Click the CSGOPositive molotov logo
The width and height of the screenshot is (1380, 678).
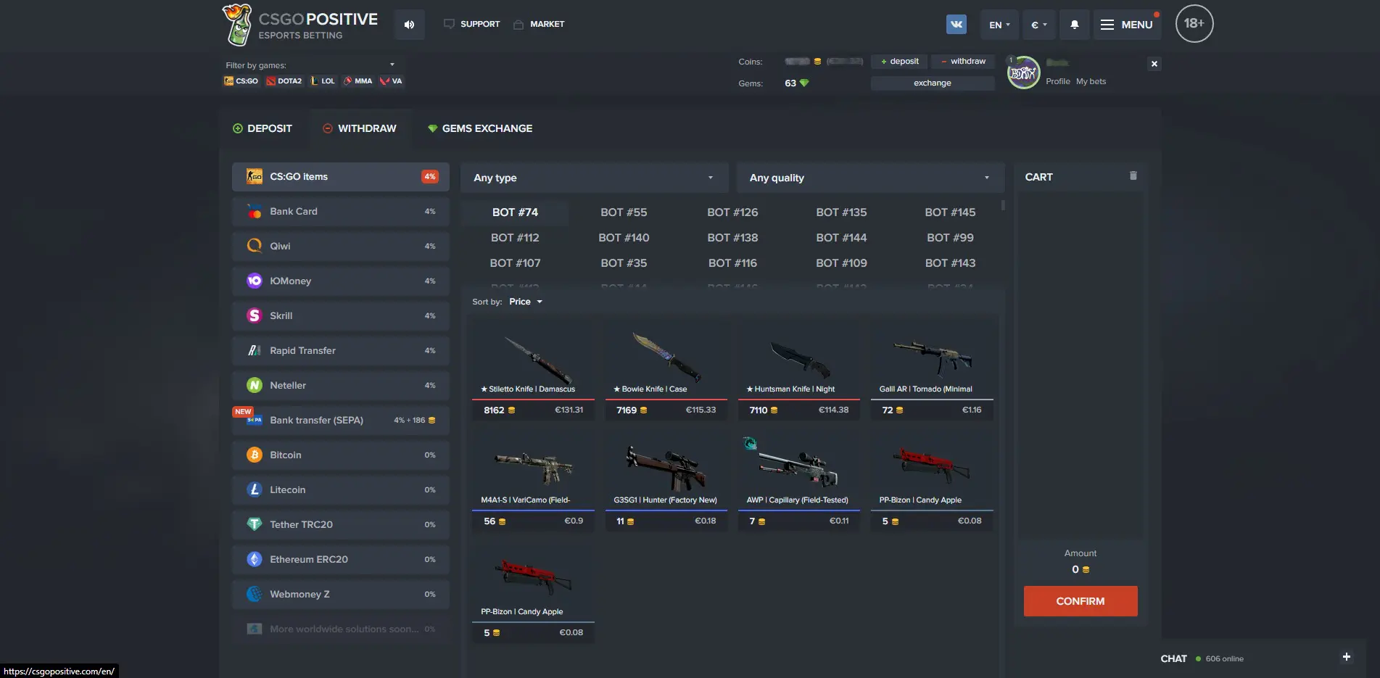(236, 25)
